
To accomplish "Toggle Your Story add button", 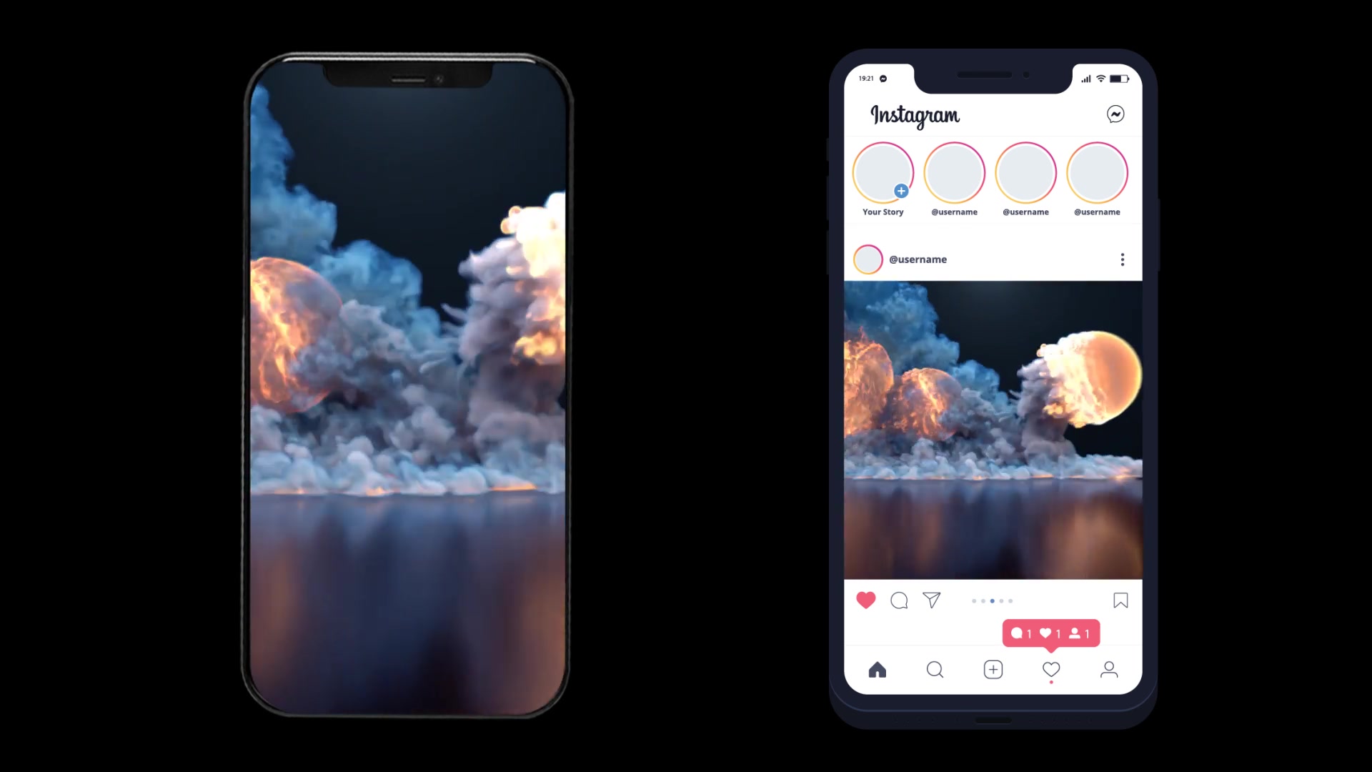I will coord(902,192).
